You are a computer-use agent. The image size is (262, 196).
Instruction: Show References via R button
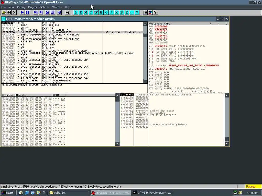(127, 12)
